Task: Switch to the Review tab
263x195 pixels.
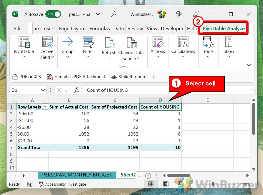Action: [x=135, y=29]
